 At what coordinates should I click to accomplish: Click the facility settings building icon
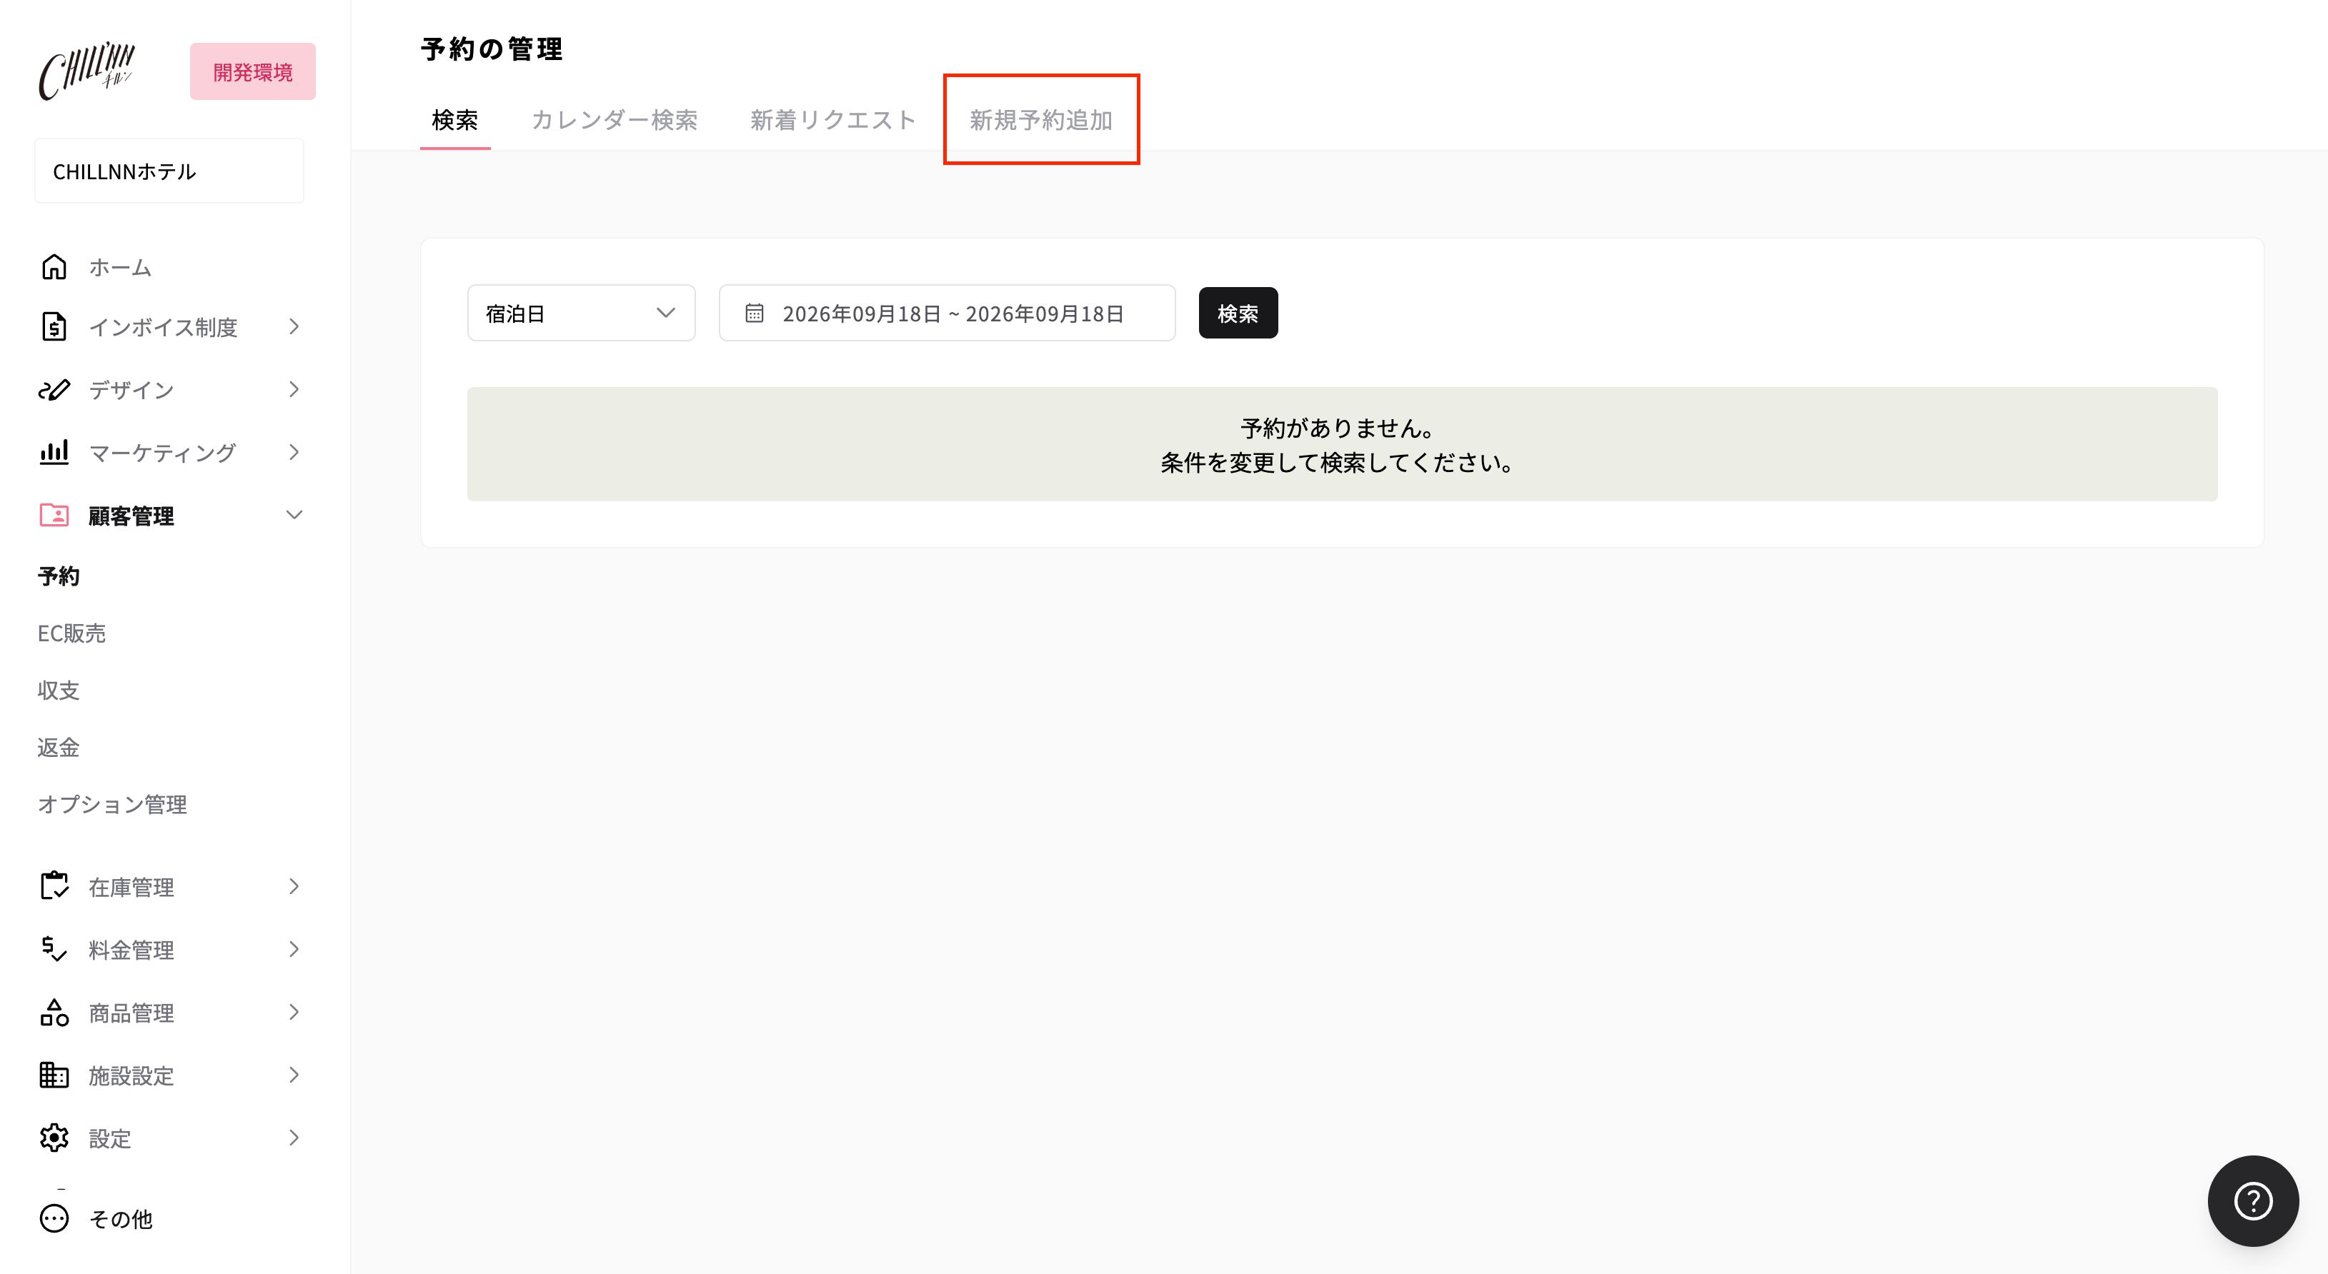pos(54,1075)
